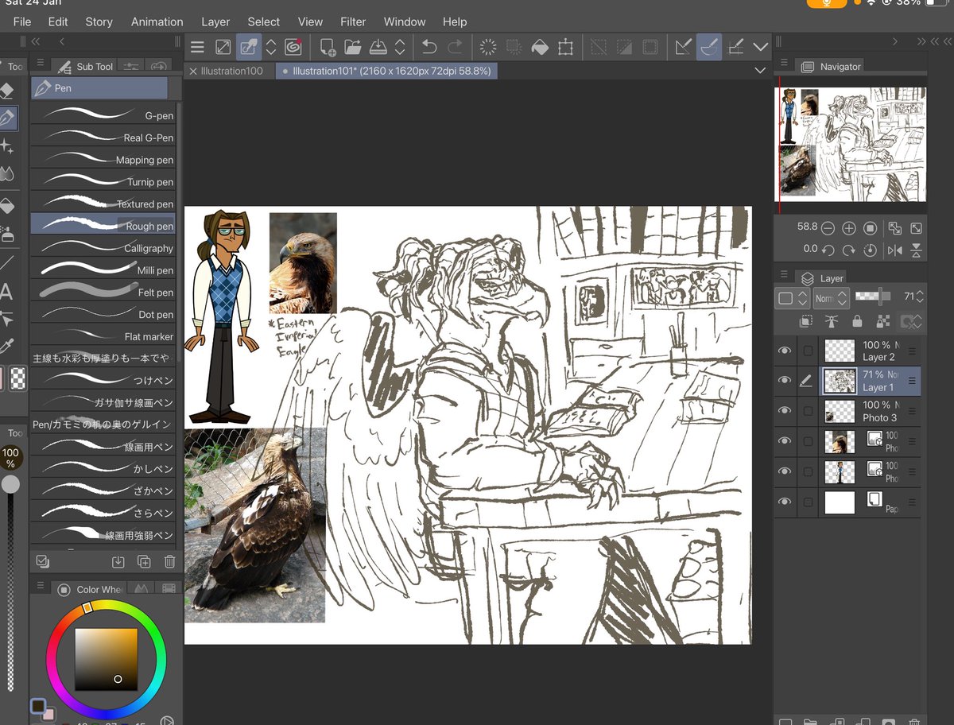This screenshot has width=954, height=725.
Task: Expand the document tab list chevron
Action: (760, 71)
